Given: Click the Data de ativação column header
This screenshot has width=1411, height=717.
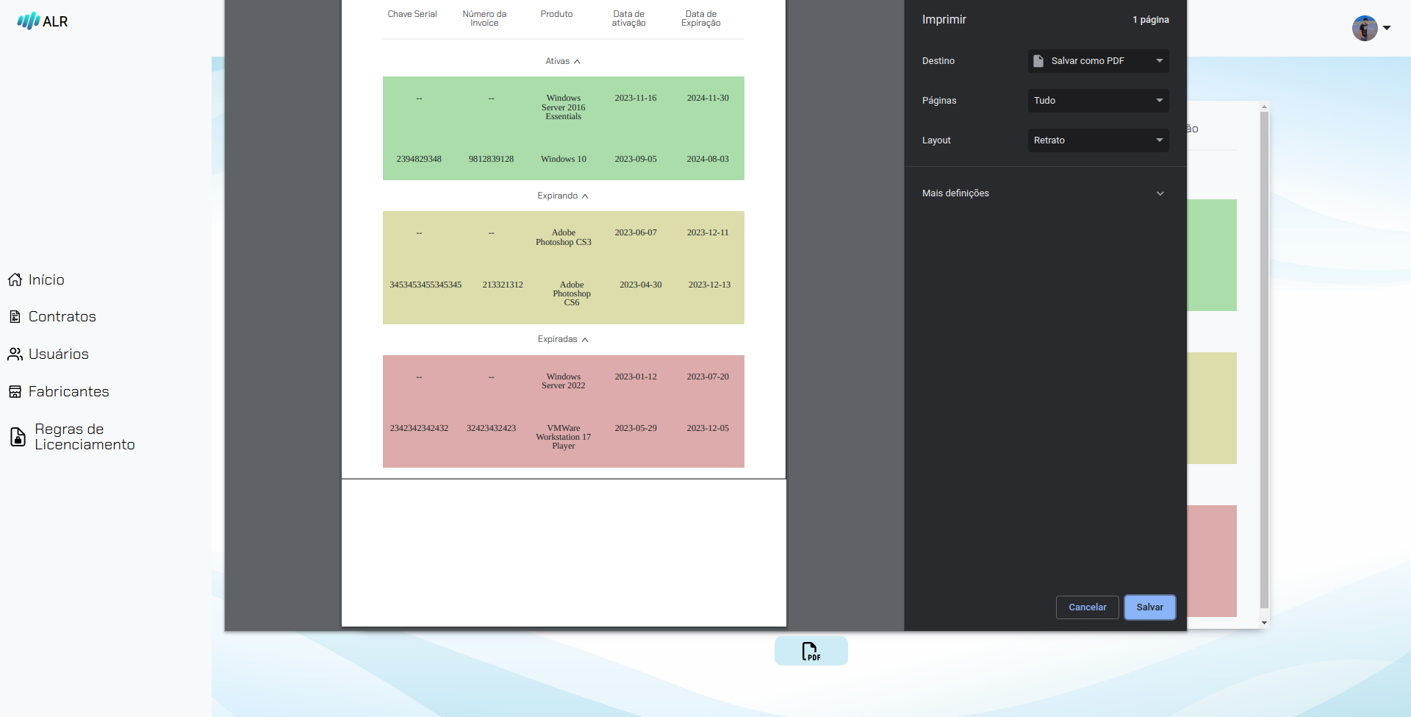Looking at the screenshot, I should tap(629, 18).
